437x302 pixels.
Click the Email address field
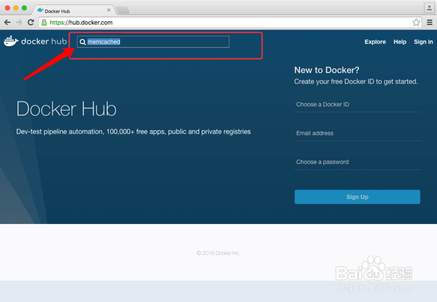click(x=357, y=133)
